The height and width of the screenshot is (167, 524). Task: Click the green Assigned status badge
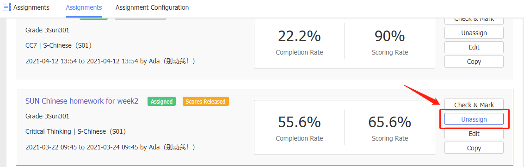point(161,101)
